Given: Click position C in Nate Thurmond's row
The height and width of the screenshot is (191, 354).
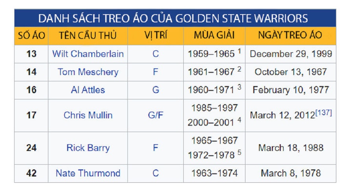Looking at the screenshot, I should pos(155,173).
